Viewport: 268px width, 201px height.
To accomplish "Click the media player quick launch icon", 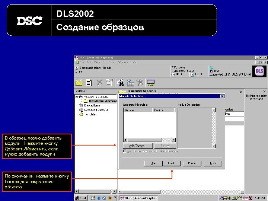I will [x=110, y=198].
